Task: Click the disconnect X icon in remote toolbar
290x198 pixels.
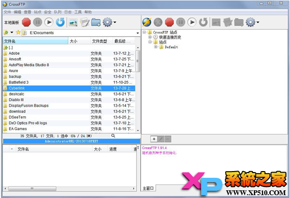Action: 158,22
